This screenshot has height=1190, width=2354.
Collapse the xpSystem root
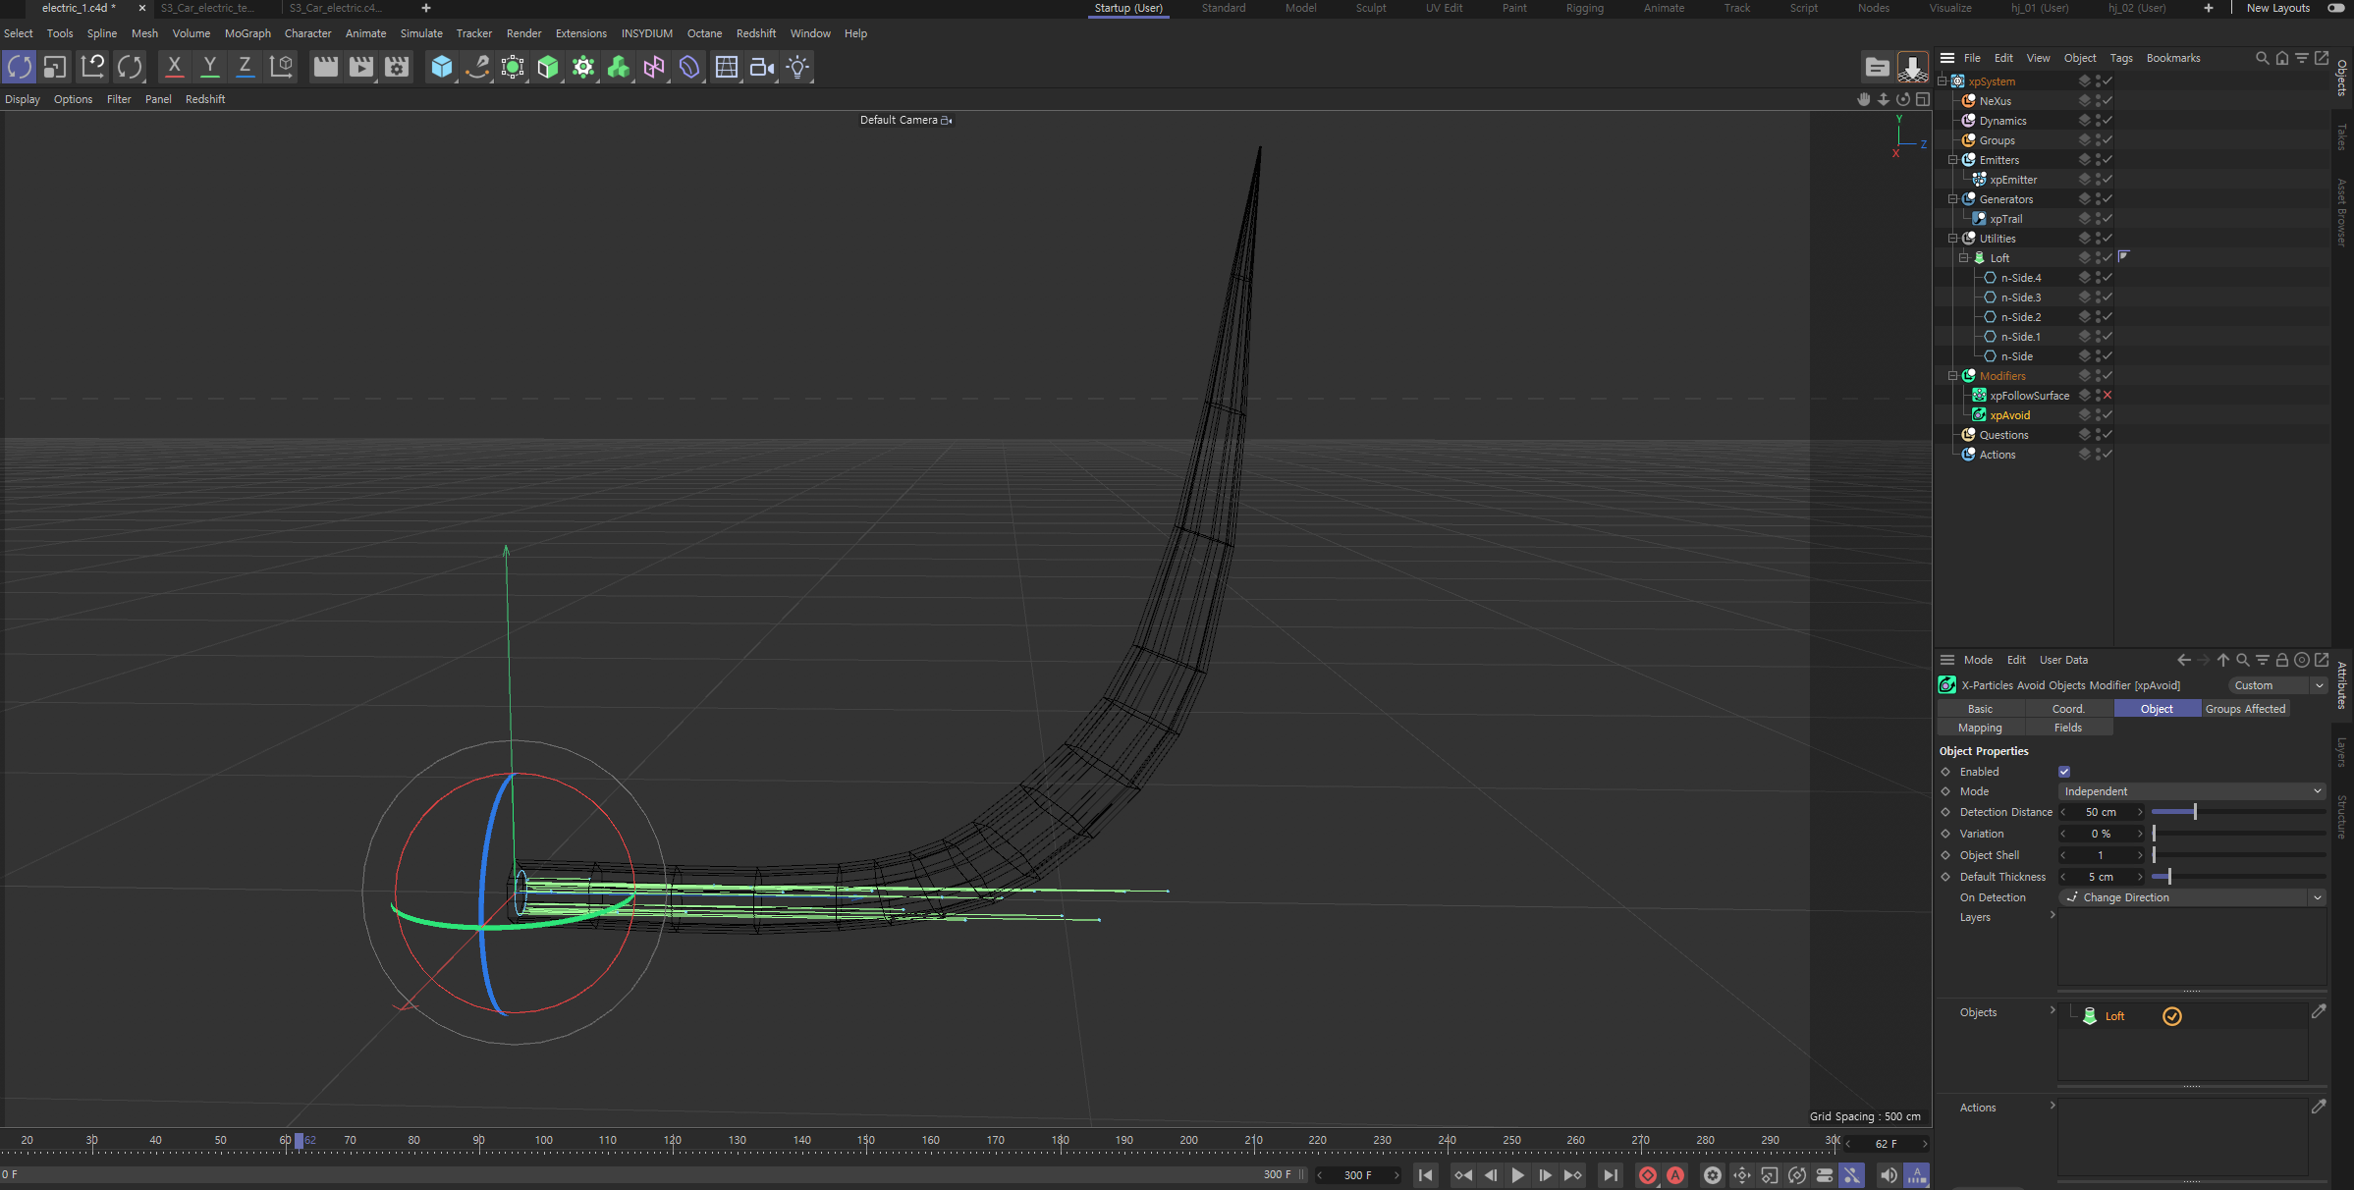tap(1943, 81)
